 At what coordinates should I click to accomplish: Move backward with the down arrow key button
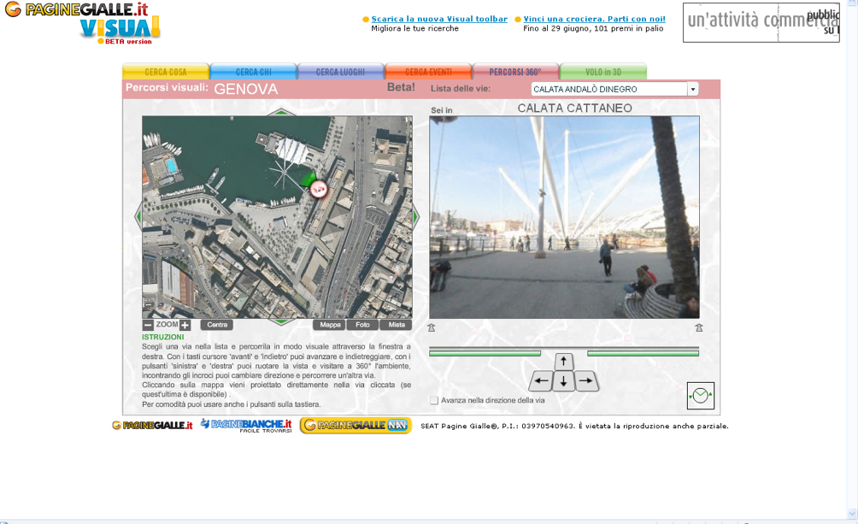pyautogui.click(x=564, y=381)
